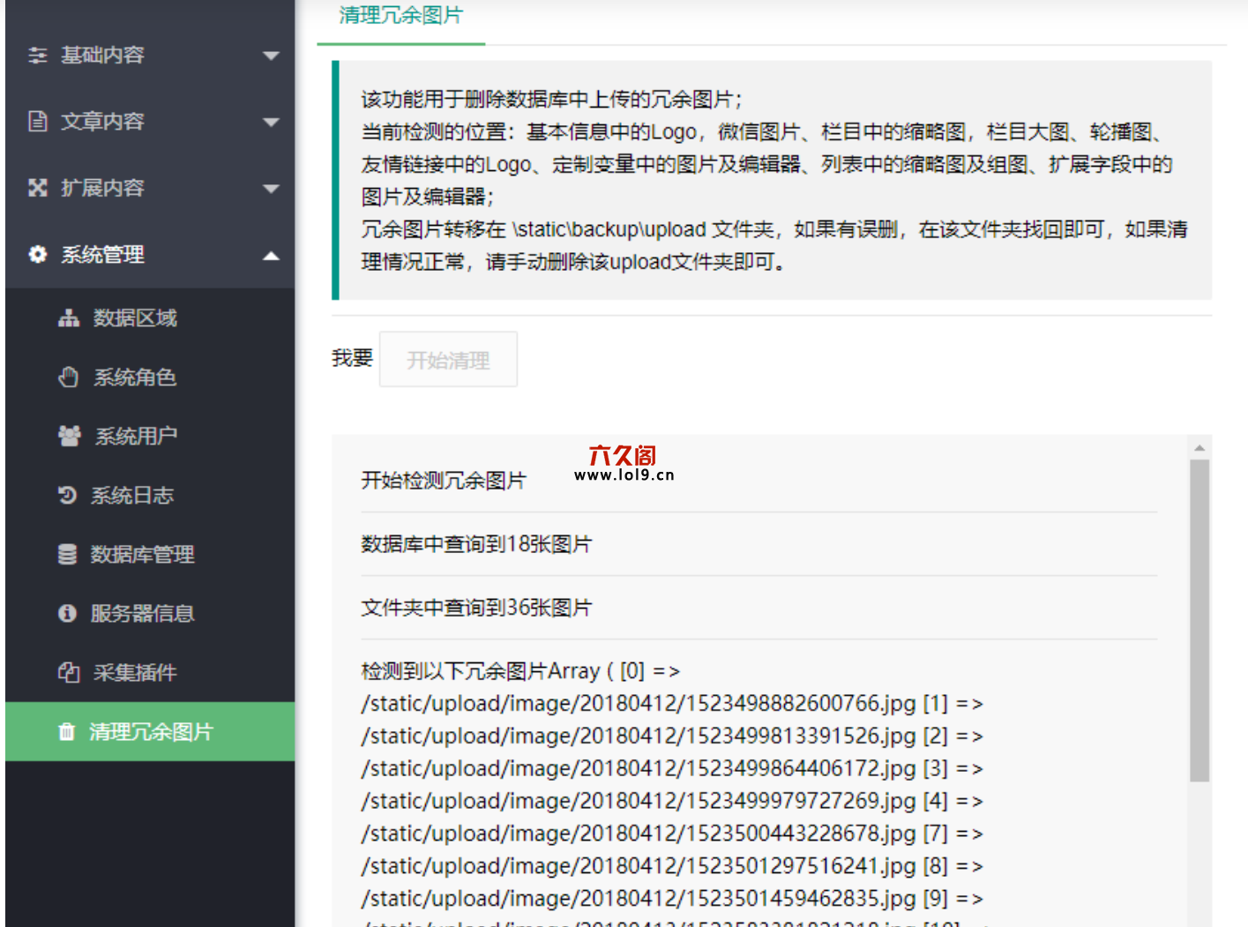Open 采集插件 page
The width and height of the screenshot is (1248, 927).
click(150, 673)
